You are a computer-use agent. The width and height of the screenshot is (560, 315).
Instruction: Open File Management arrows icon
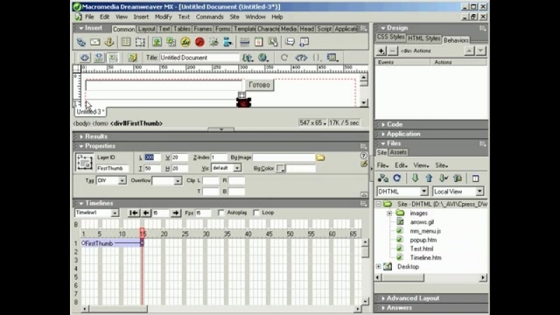point(248,57)
